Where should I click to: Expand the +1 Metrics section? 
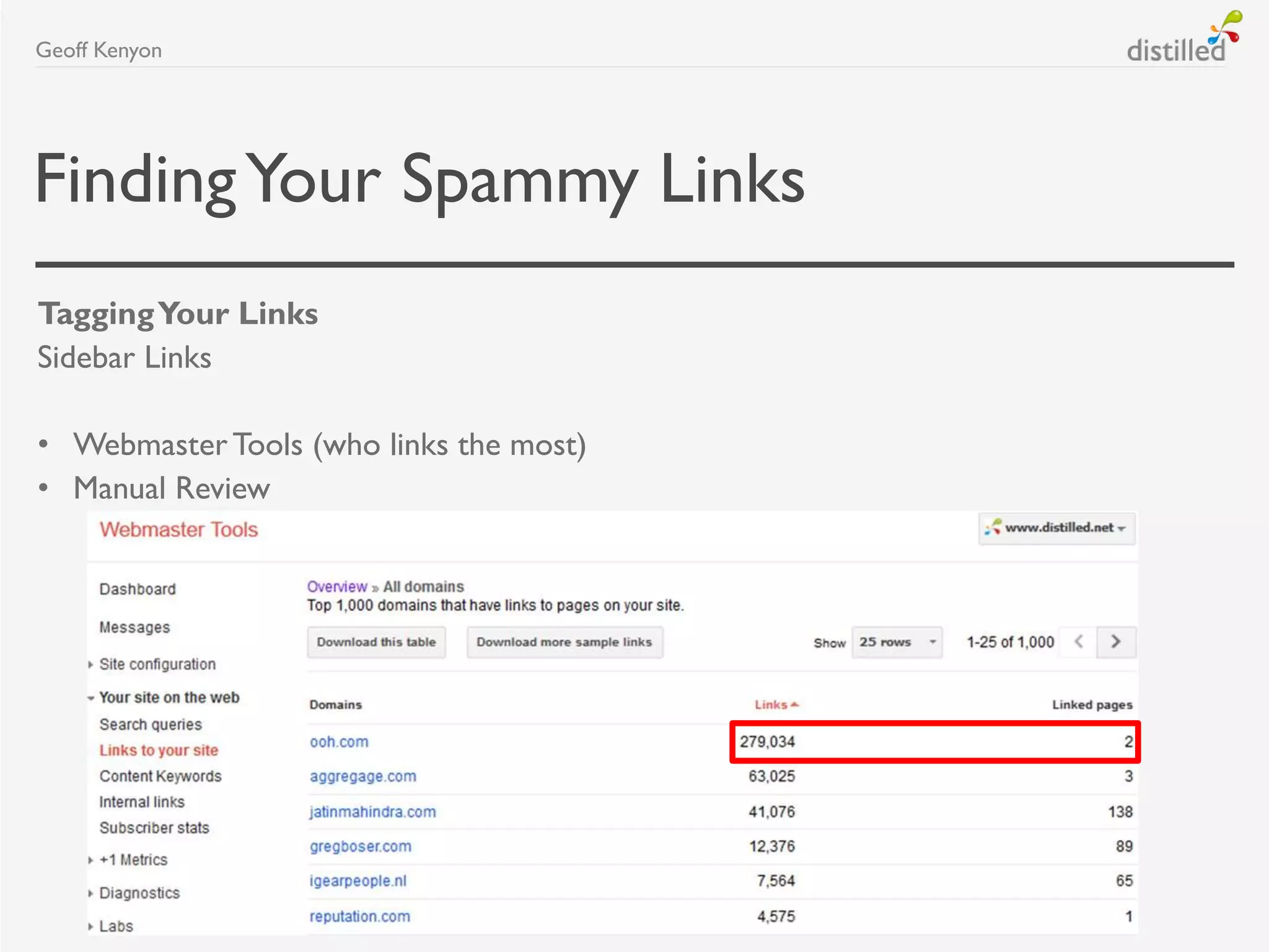128,860
